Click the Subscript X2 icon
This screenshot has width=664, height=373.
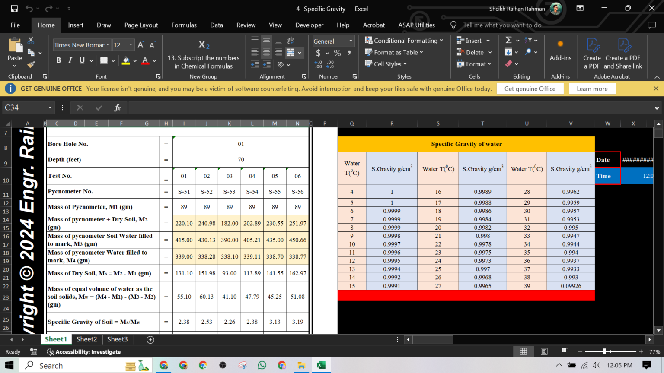click(204, 44)
